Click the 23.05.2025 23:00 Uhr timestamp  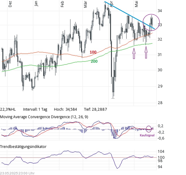(17, 173)
